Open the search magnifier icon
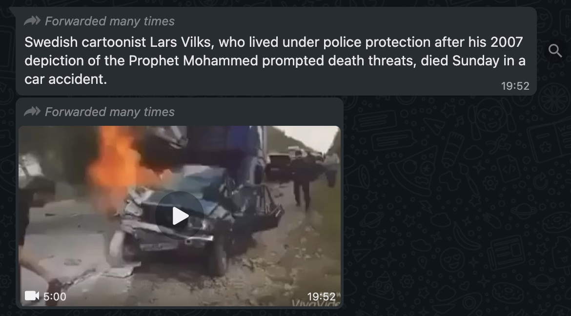 (x=555, y=51)
